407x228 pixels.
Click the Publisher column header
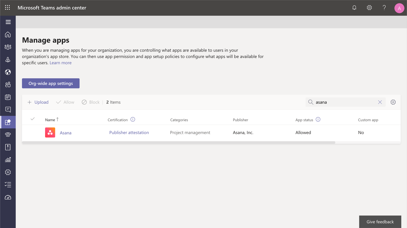240,120
